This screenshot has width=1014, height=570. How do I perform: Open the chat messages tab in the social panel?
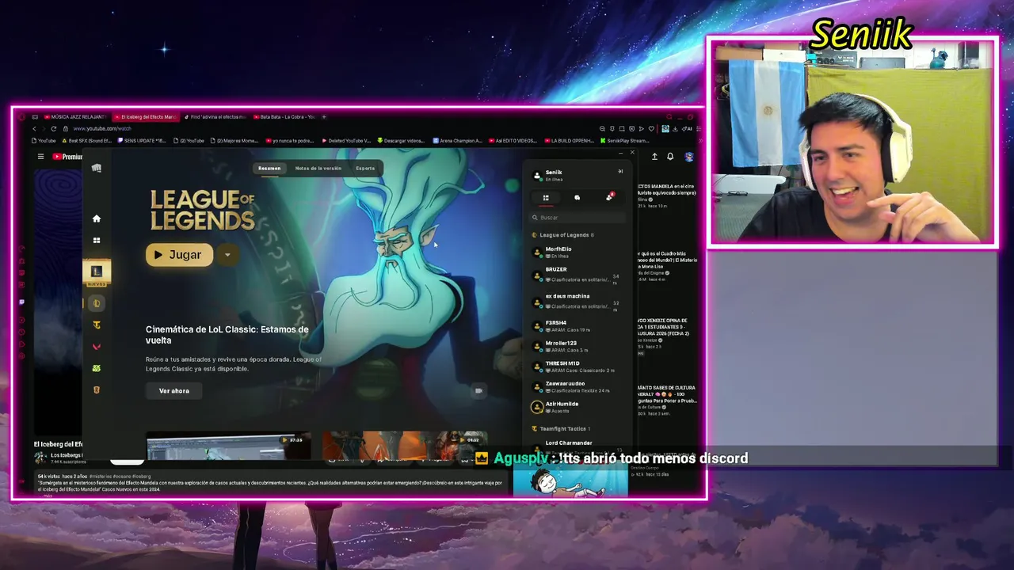pos(577,197)
